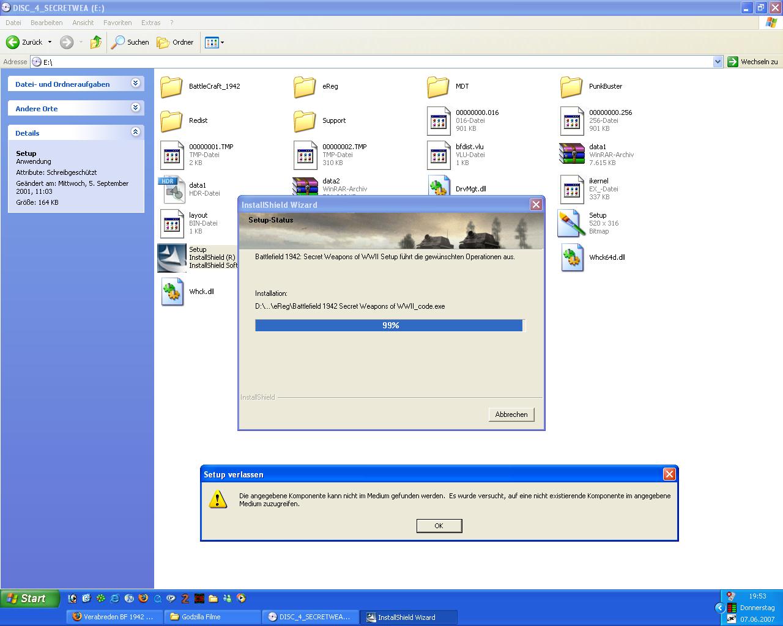The image size is (783, 626).
Task: Open the Favoriten menu
Action: (117, 23)
